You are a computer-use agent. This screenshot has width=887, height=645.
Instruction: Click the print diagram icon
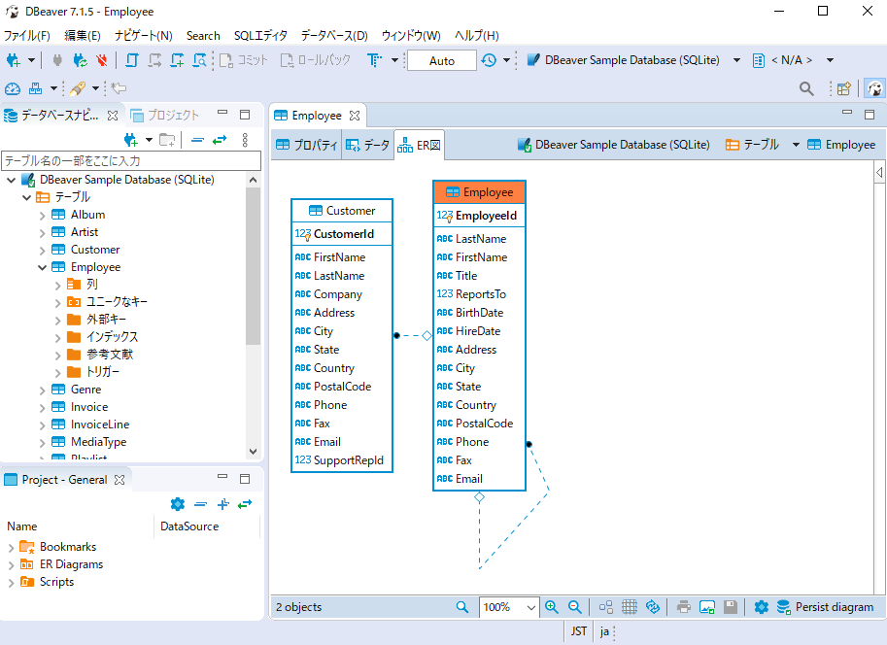[x=684, y=607]
